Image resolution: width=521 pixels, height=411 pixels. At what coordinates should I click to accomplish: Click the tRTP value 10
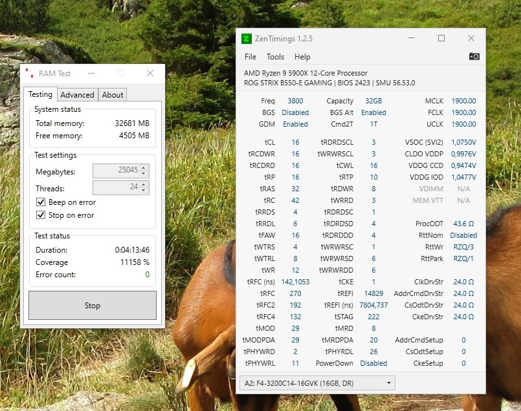pyautogui.click(x=373, y=177)
